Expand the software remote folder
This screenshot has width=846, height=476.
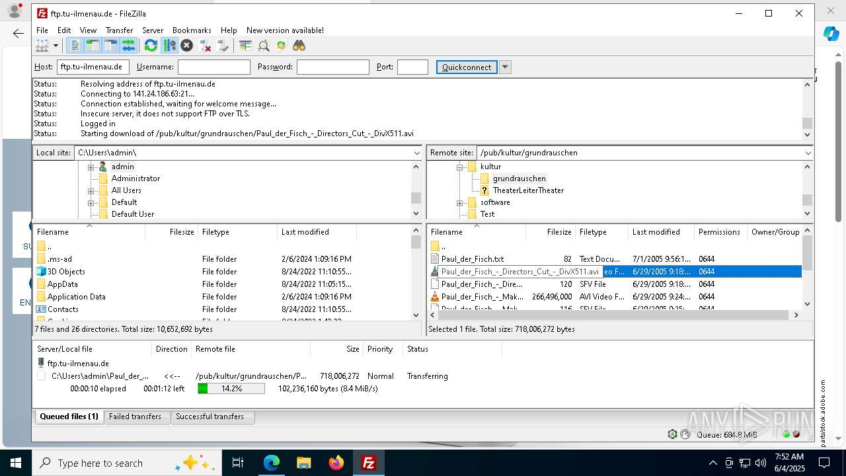(x=460, y=202)
